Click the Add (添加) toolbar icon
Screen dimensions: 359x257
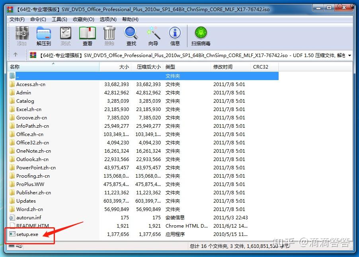click(22, 33)
